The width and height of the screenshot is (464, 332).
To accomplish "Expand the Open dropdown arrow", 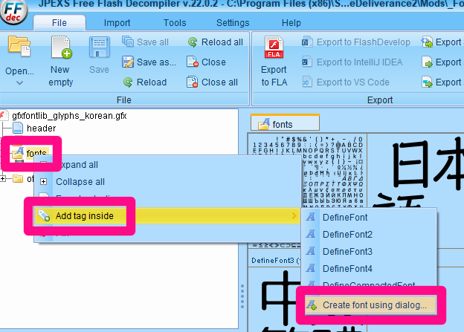I will click(x=19, y=83).
